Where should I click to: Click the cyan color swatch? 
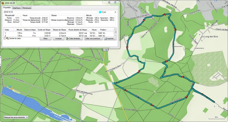pyautogui.click(x=100, y=12)
